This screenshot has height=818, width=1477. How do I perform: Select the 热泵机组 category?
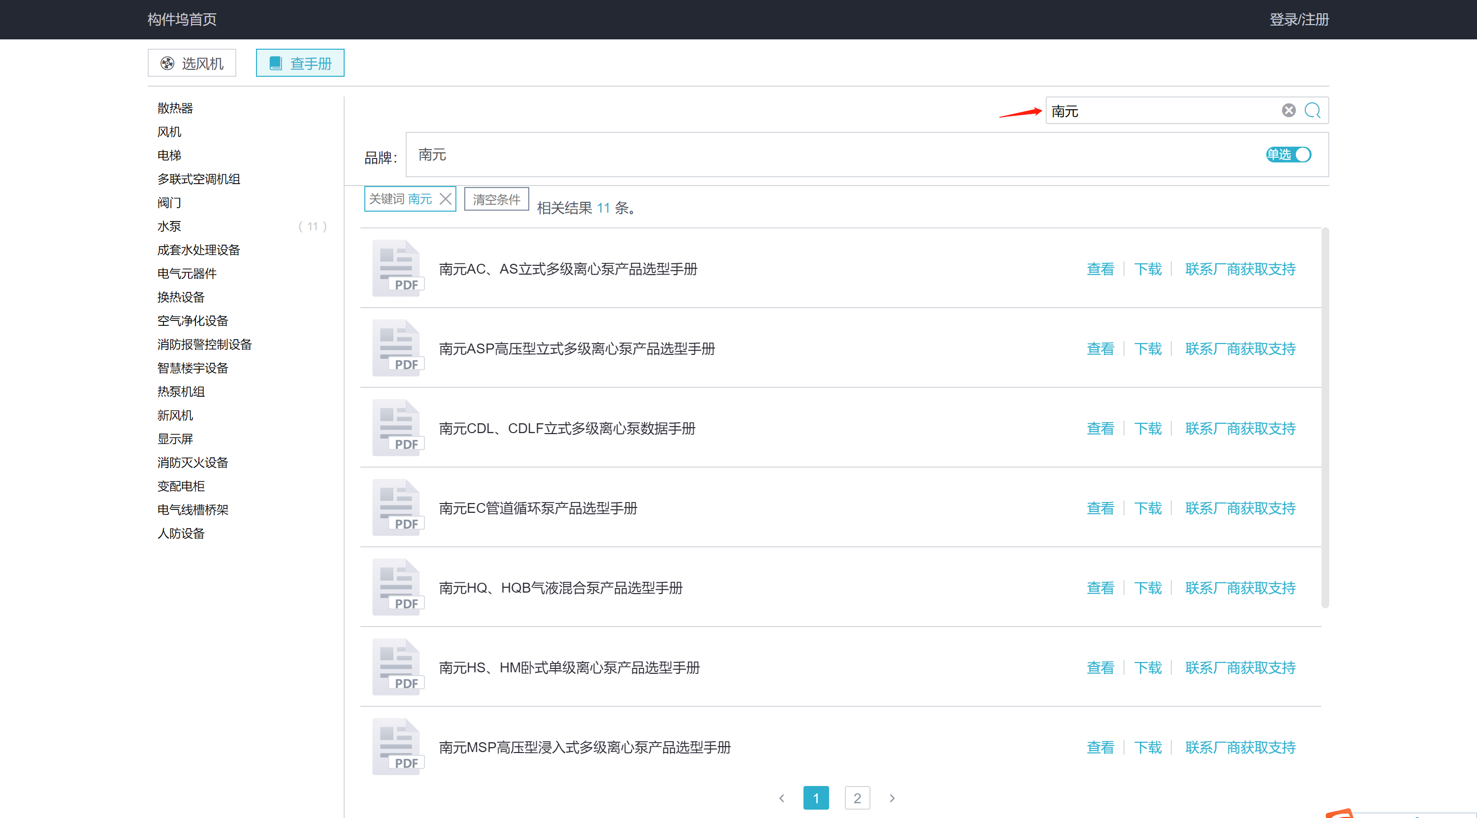click(x=181, y=391)
